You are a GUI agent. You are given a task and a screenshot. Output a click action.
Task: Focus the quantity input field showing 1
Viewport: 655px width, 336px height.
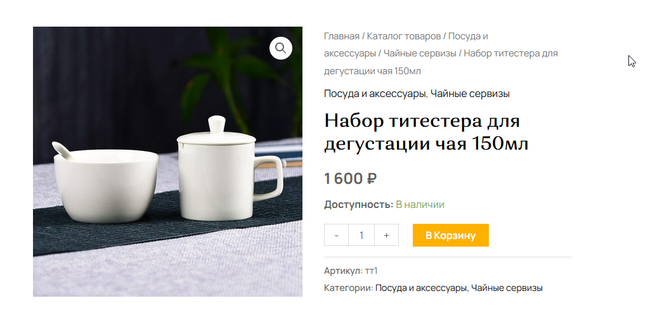(x=361, y=235)
